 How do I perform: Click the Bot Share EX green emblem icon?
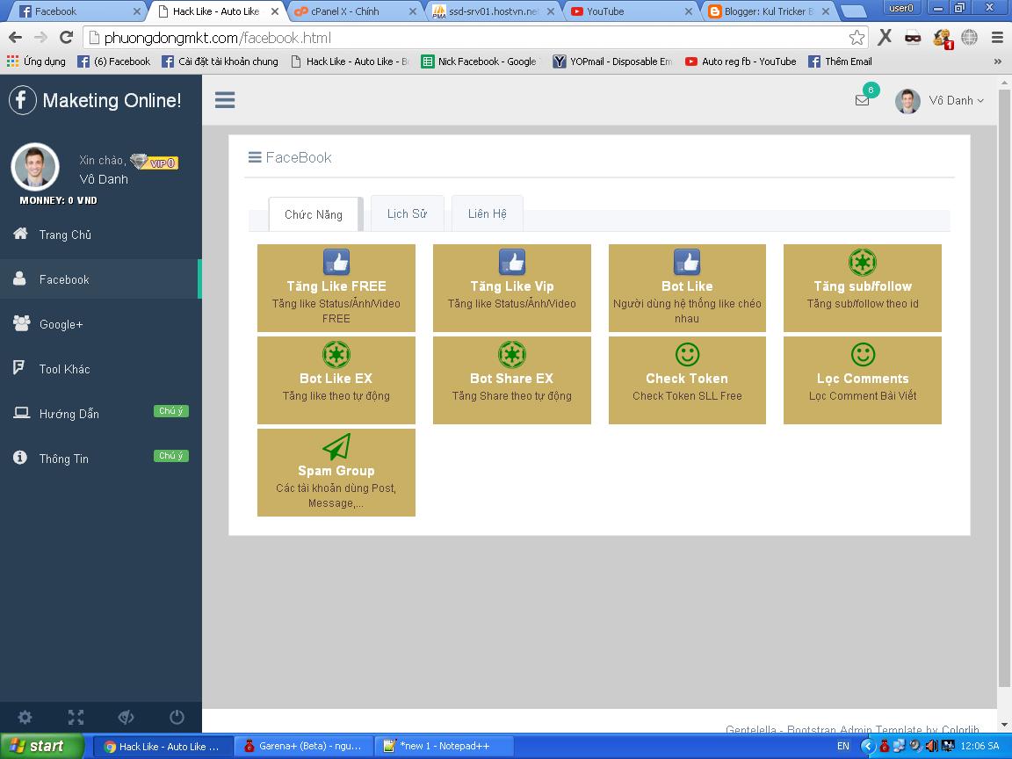pyautogui.click(x=512, y=354)
